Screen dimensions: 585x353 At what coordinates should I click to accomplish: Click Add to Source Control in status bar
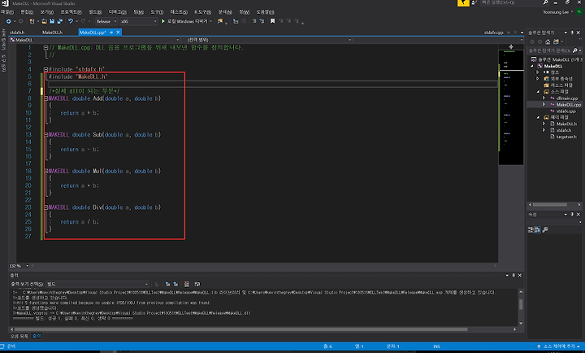559,346
